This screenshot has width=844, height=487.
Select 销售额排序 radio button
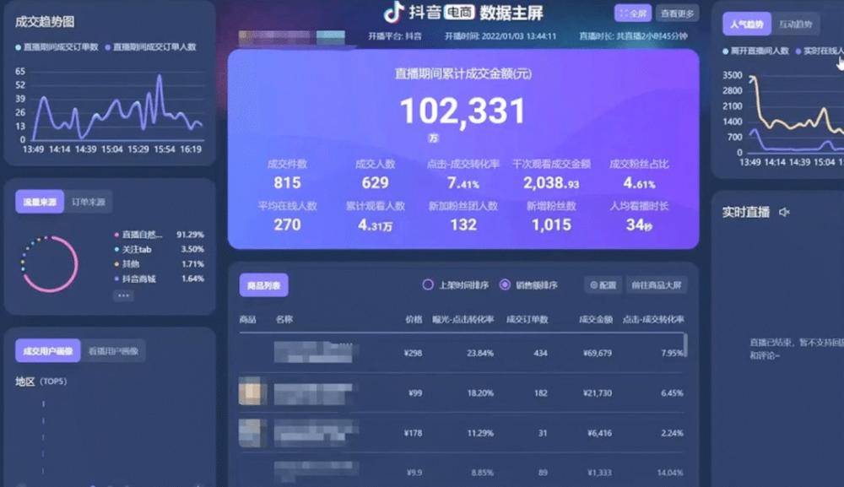(505, 285)
